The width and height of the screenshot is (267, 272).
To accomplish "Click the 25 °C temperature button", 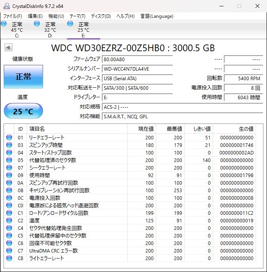I will tap(23, 111).
